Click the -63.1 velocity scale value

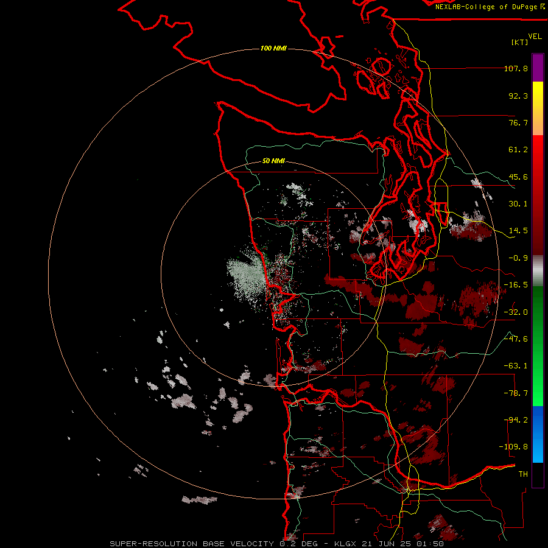(516, 366)
